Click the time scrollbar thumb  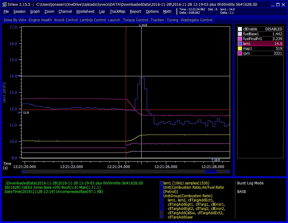click(x=211, y=172)
